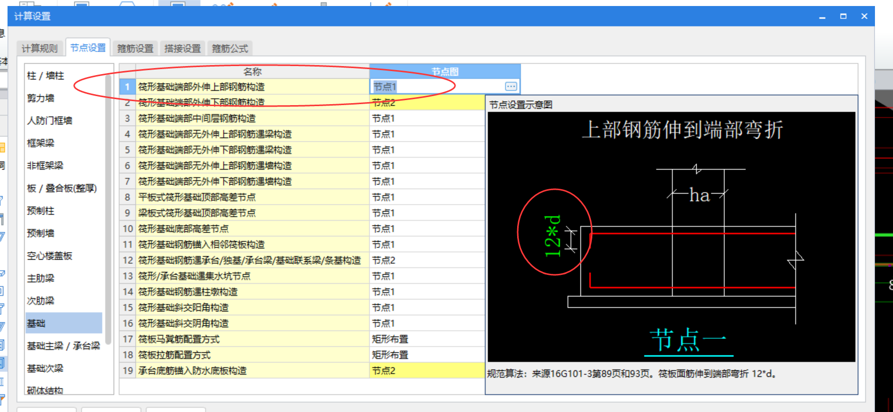Select row 筏形基础端部外伸下部钢筋构造

coord(252,103)
